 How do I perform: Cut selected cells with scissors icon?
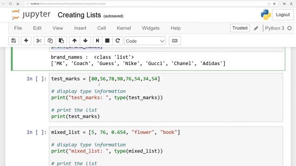(x=39, y=41)
